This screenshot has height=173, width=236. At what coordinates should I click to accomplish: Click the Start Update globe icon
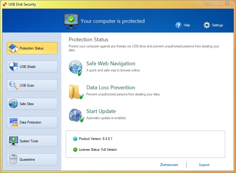click(x=76, y=115)
